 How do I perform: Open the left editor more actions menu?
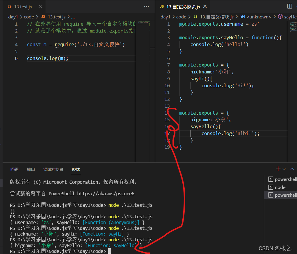146,6
